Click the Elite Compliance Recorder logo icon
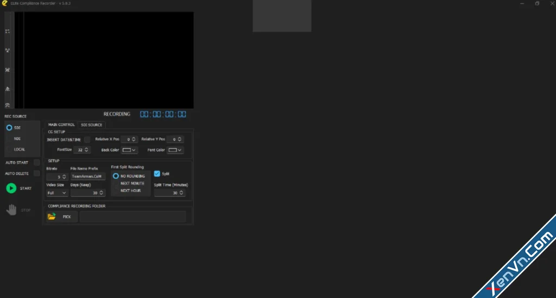The image size is (556, 298). [4, 3]
